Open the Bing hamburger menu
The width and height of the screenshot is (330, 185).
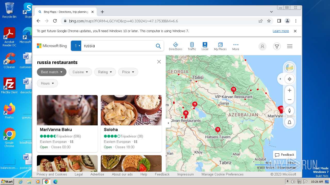[x=290, y=46]
